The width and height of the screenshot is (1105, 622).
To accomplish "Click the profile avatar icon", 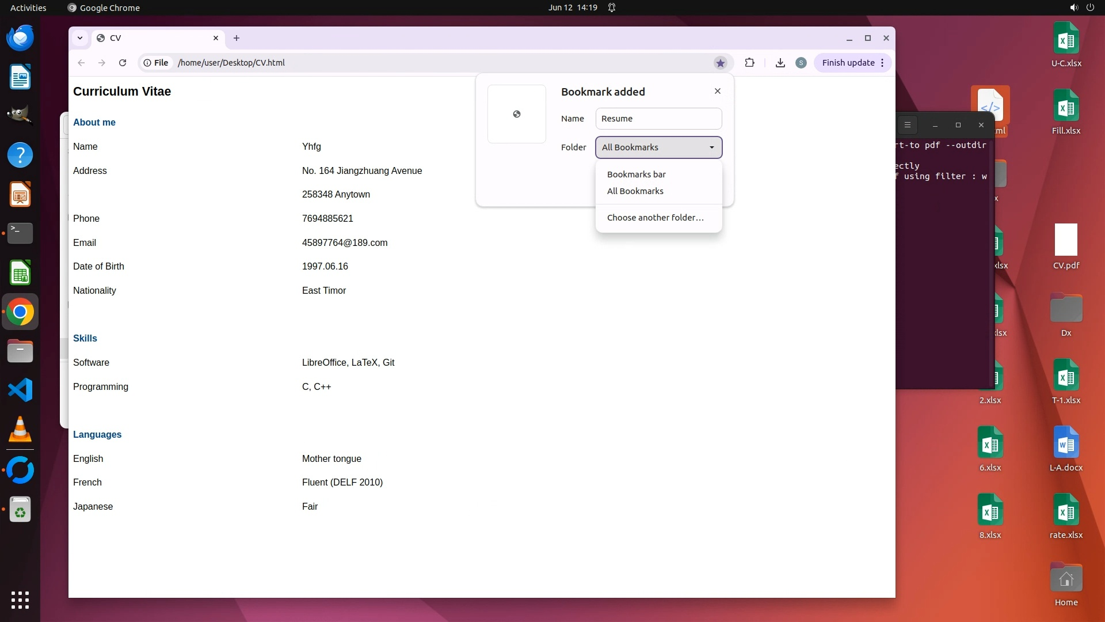I will click(801, 63).
